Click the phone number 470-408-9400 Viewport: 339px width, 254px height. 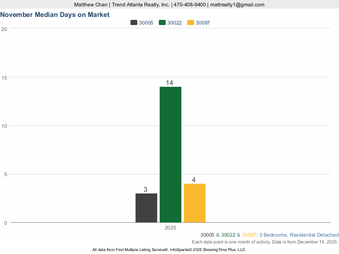(x=190, y=5)
